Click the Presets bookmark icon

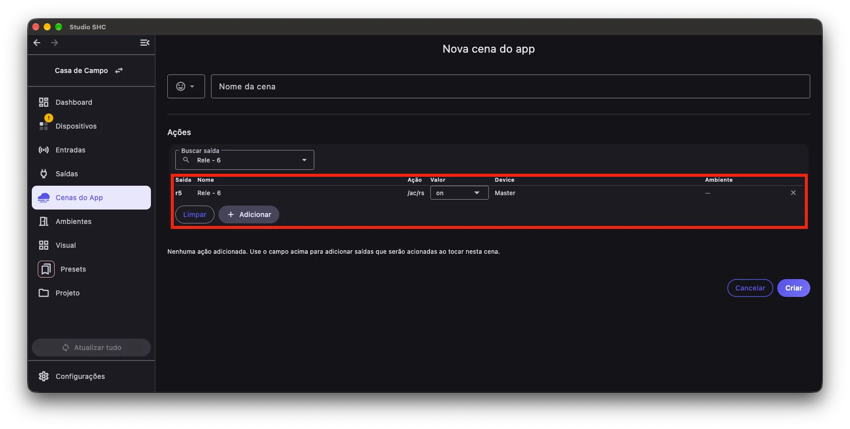pyautogui.click(x=46, y=269)
